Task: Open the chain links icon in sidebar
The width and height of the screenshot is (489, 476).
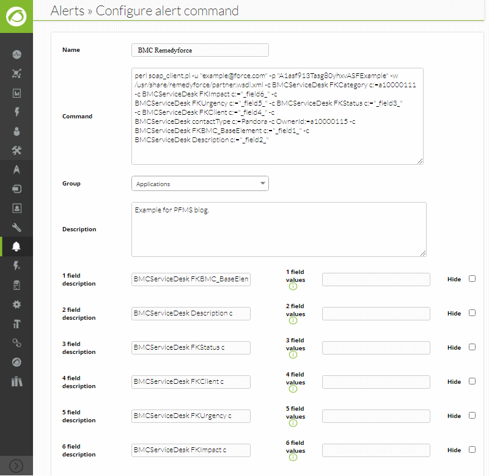Action: click(x=17, y=343)
